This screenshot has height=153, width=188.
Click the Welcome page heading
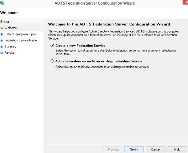9,13
